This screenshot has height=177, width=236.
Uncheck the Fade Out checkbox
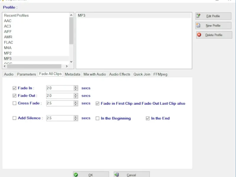[14, 96]
